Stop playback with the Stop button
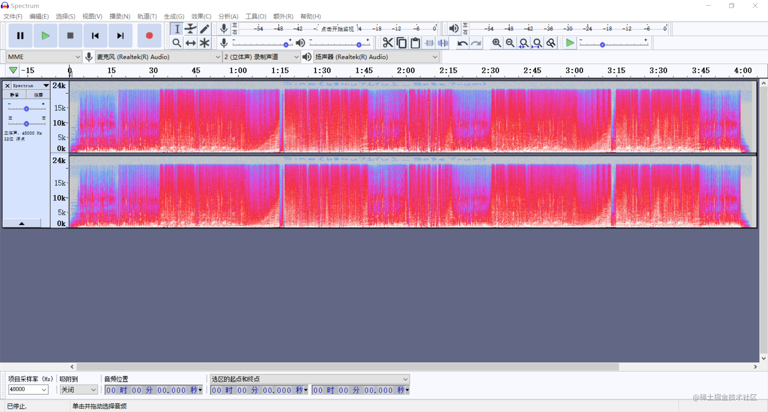Screen dimensions: 768x412 [x=70, y=36]
